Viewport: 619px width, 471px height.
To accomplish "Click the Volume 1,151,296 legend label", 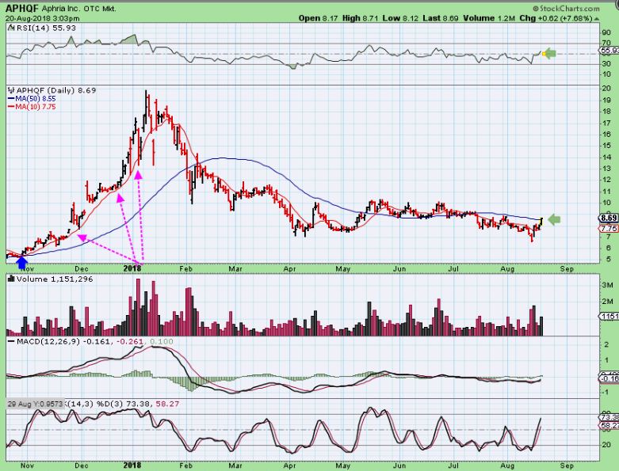I will coord(55,279).
